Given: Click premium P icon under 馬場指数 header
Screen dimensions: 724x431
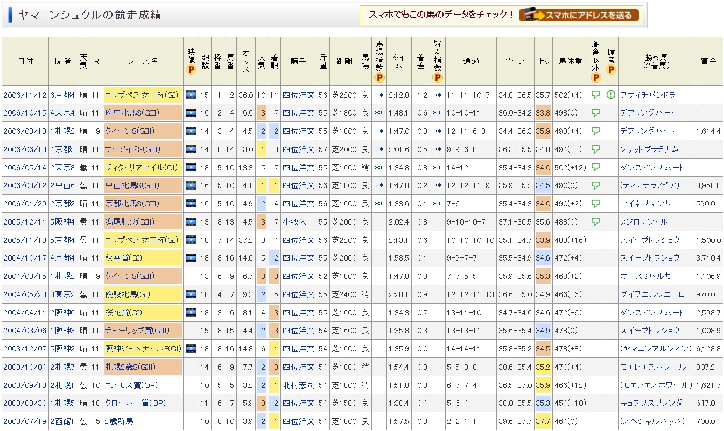Looking at the screenshot, I should 379,78.
